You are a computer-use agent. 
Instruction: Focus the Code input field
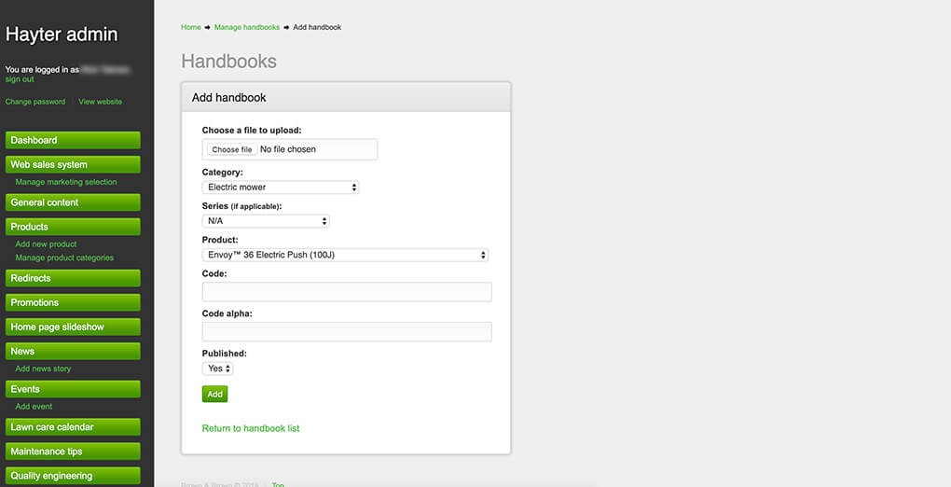click(x=347, y=291)
